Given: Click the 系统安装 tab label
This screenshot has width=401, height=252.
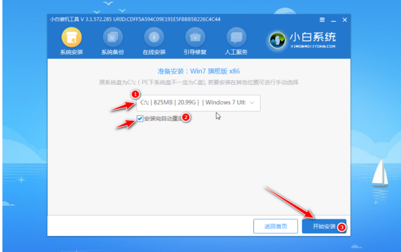Looking at the screenshot, I should pos(72,52).
